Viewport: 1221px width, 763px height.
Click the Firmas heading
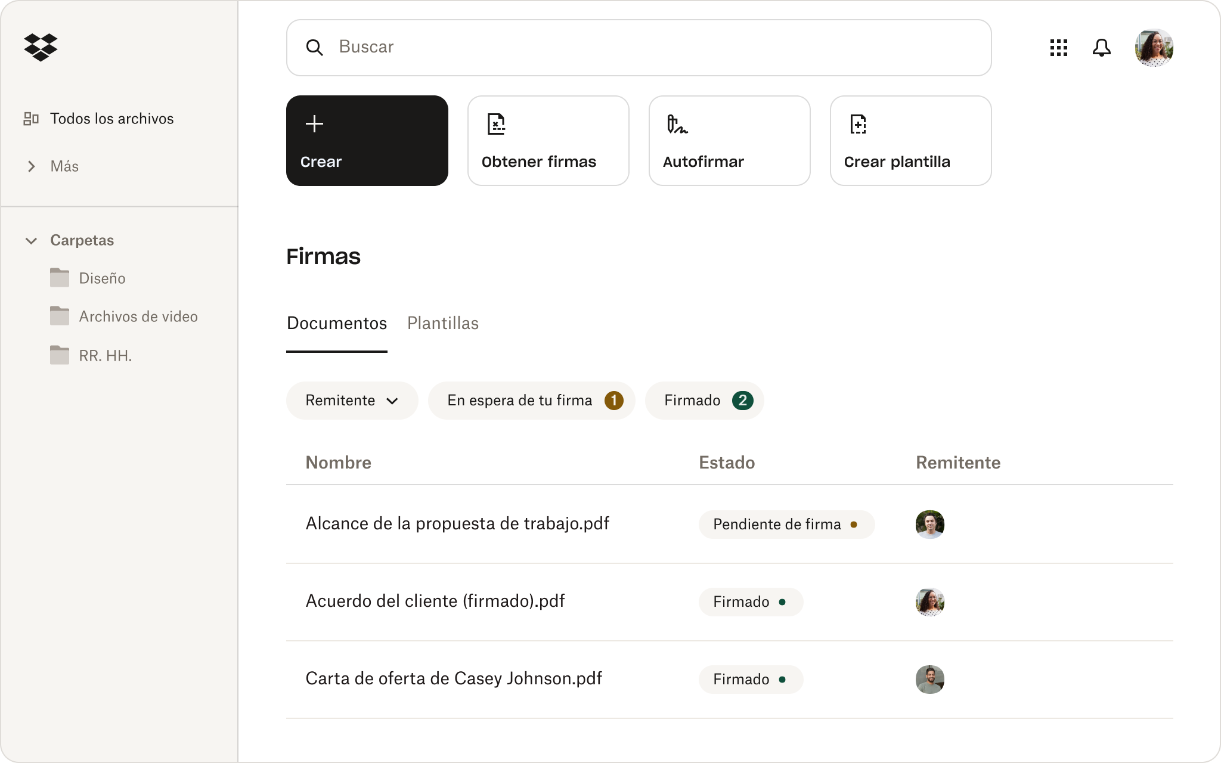coord(323,256)
